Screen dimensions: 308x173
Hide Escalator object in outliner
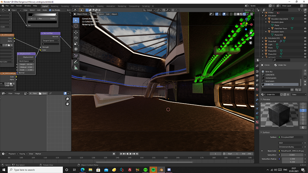[x=305, y=16]
